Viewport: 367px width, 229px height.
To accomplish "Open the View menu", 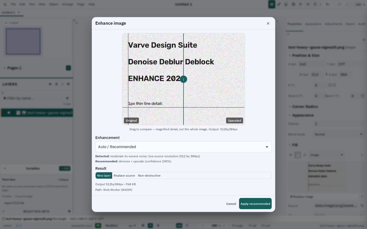I will (x=42, y=4).
